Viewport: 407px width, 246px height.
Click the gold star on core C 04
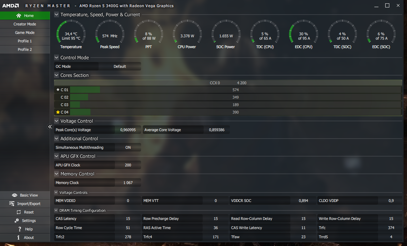pyautogui.click(x=58, y=112)
